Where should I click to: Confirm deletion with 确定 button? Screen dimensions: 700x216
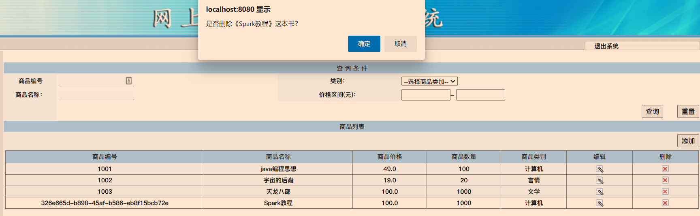click(364, 44)
